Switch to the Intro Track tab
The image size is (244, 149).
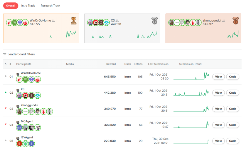point(28,6)
